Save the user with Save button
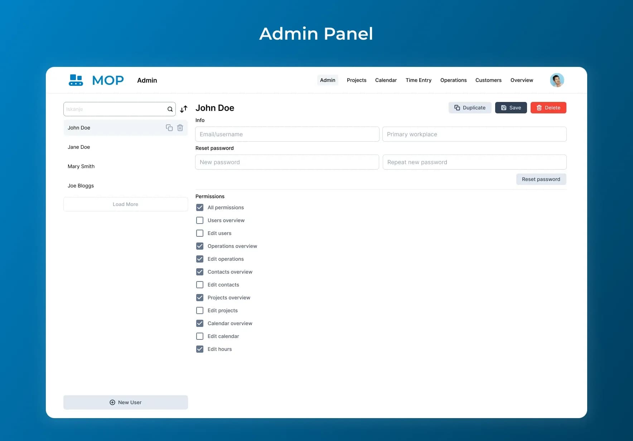 click(x=511, y=108)
